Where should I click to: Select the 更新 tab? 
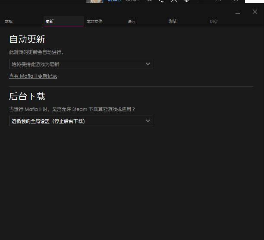pyautogui.click(x=64, y=22)
